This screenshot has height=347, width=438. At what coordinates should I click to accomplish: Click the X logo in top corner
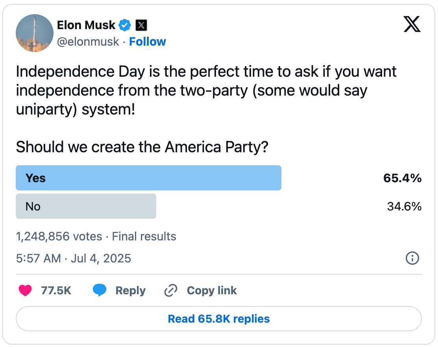pos(412,24)
